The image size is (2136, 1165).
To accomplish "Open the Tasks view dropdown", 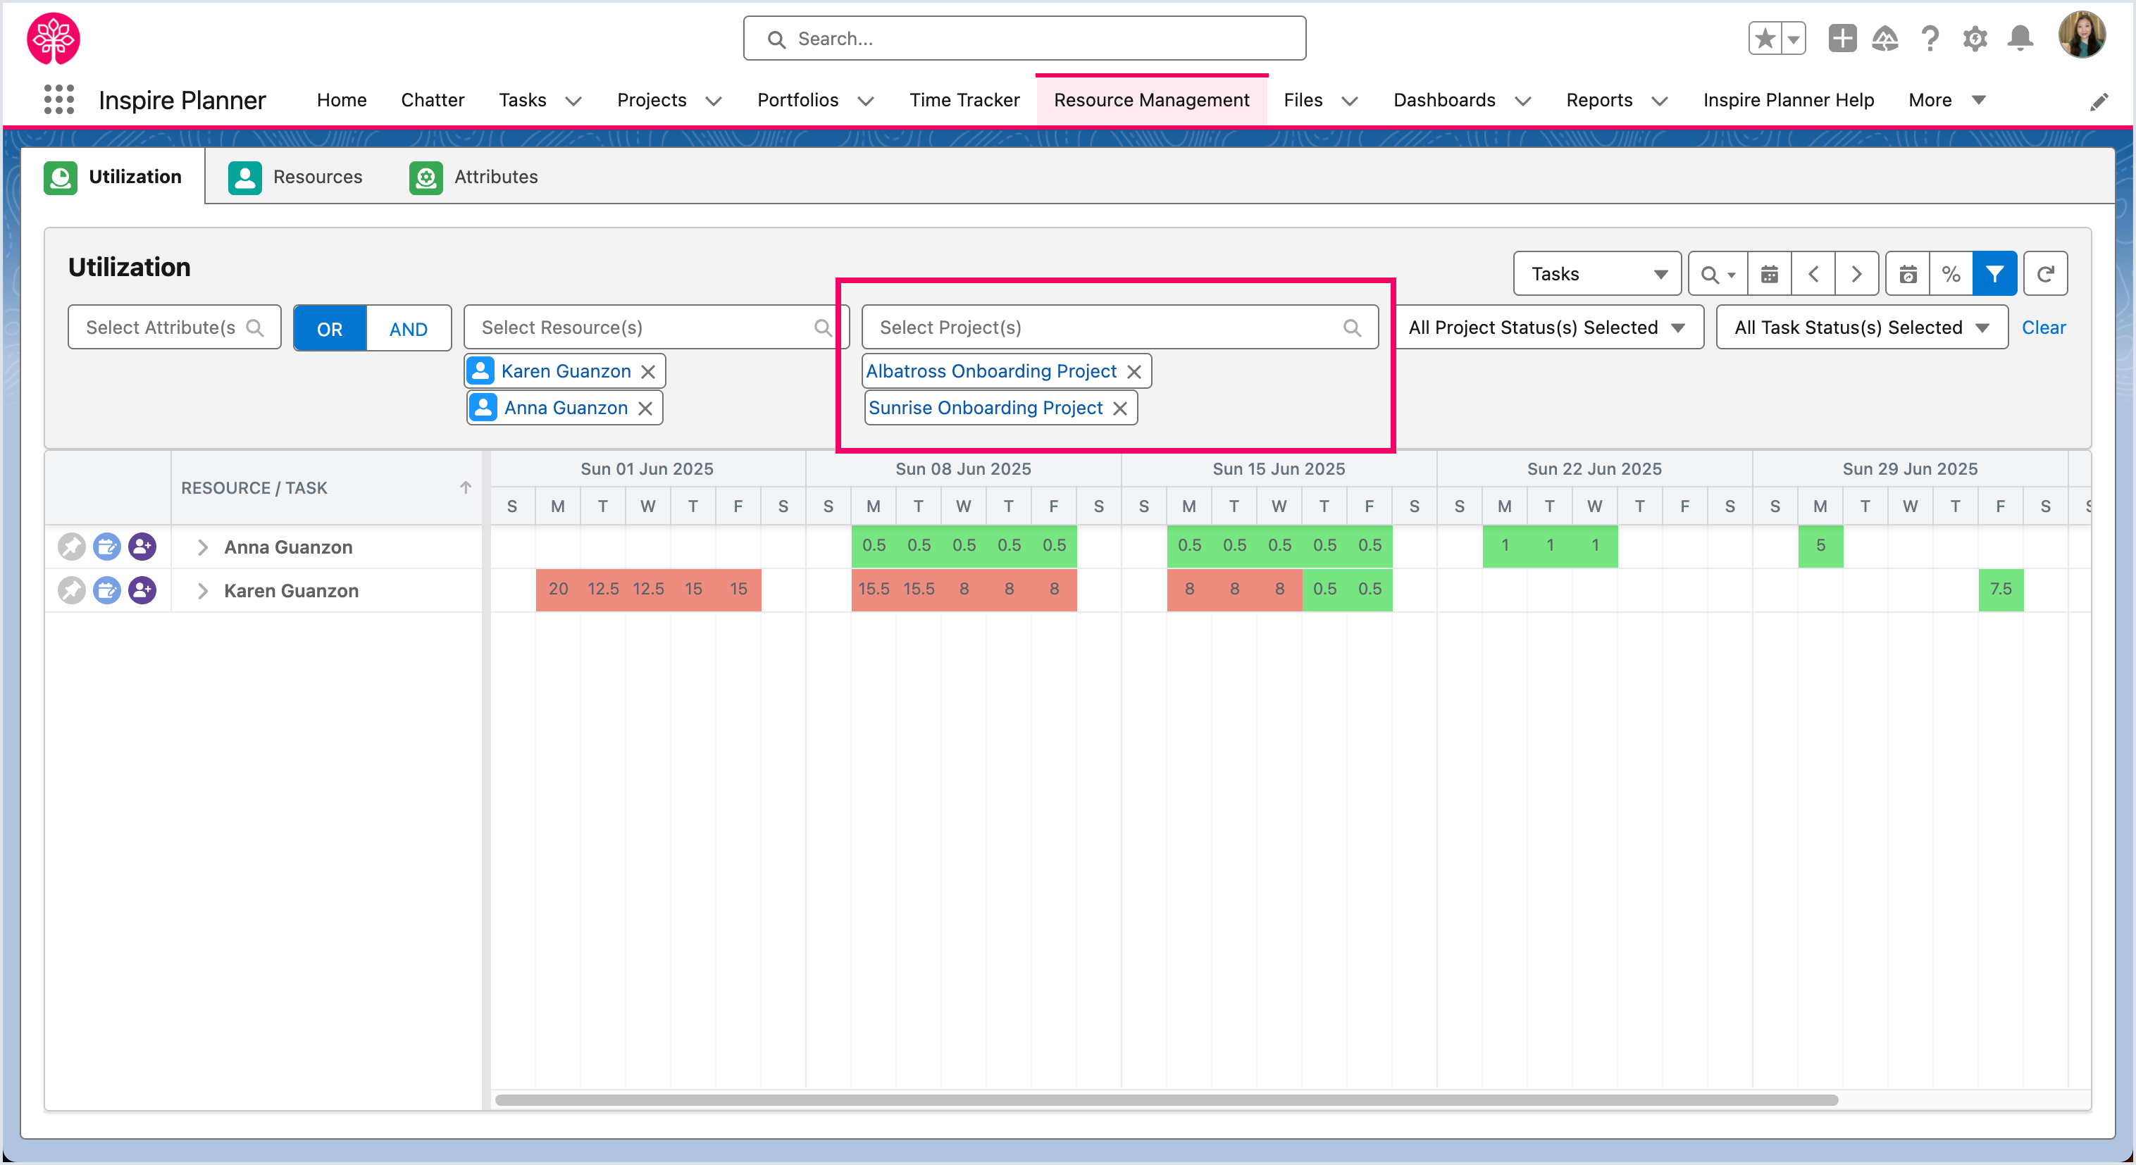I will (1597, 273).
